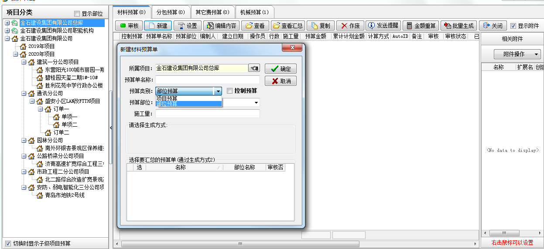Select 单项二 in the tree
The height and width of the screenshot is (249, 544).
tap(69, 124)
